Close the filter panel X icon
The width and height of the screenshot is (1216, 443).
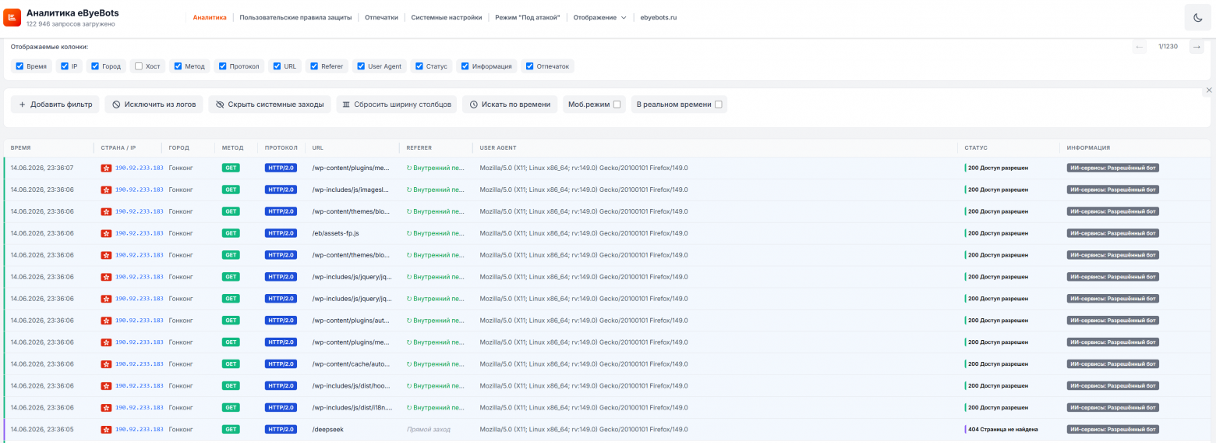(1209, 90)
